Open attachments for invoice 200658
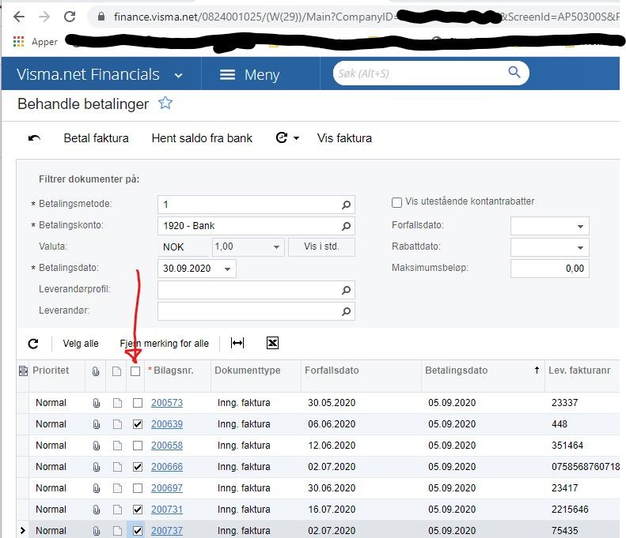Image resolution: width=626 pixels, height=538 pixels. (97, 446)
